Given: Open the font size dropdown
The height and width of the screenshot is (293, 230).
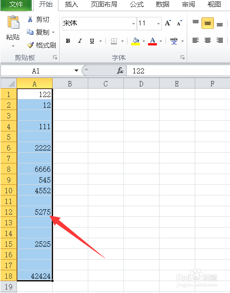Looking at the screenshot, I should [158, 24].
